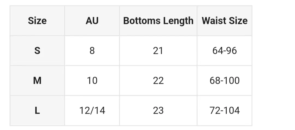The width and height of the screenshot is (295, 130).
Task: Click the M size row label
Action: [37, 81]
